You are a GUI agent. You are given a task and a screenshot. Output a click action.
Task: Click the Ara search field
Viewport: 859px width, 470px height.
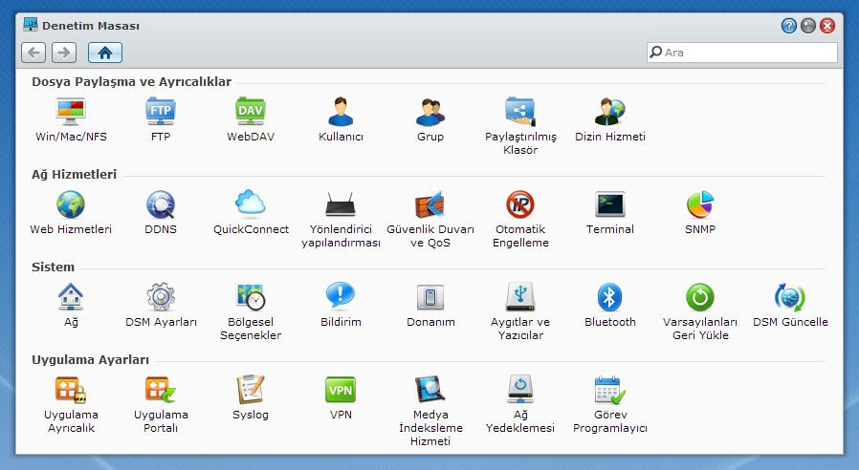[x=748, y=53]
